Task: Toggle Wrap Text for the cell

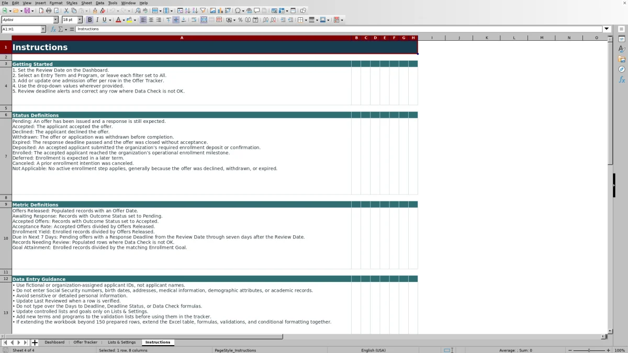Action: coord(194,20)
